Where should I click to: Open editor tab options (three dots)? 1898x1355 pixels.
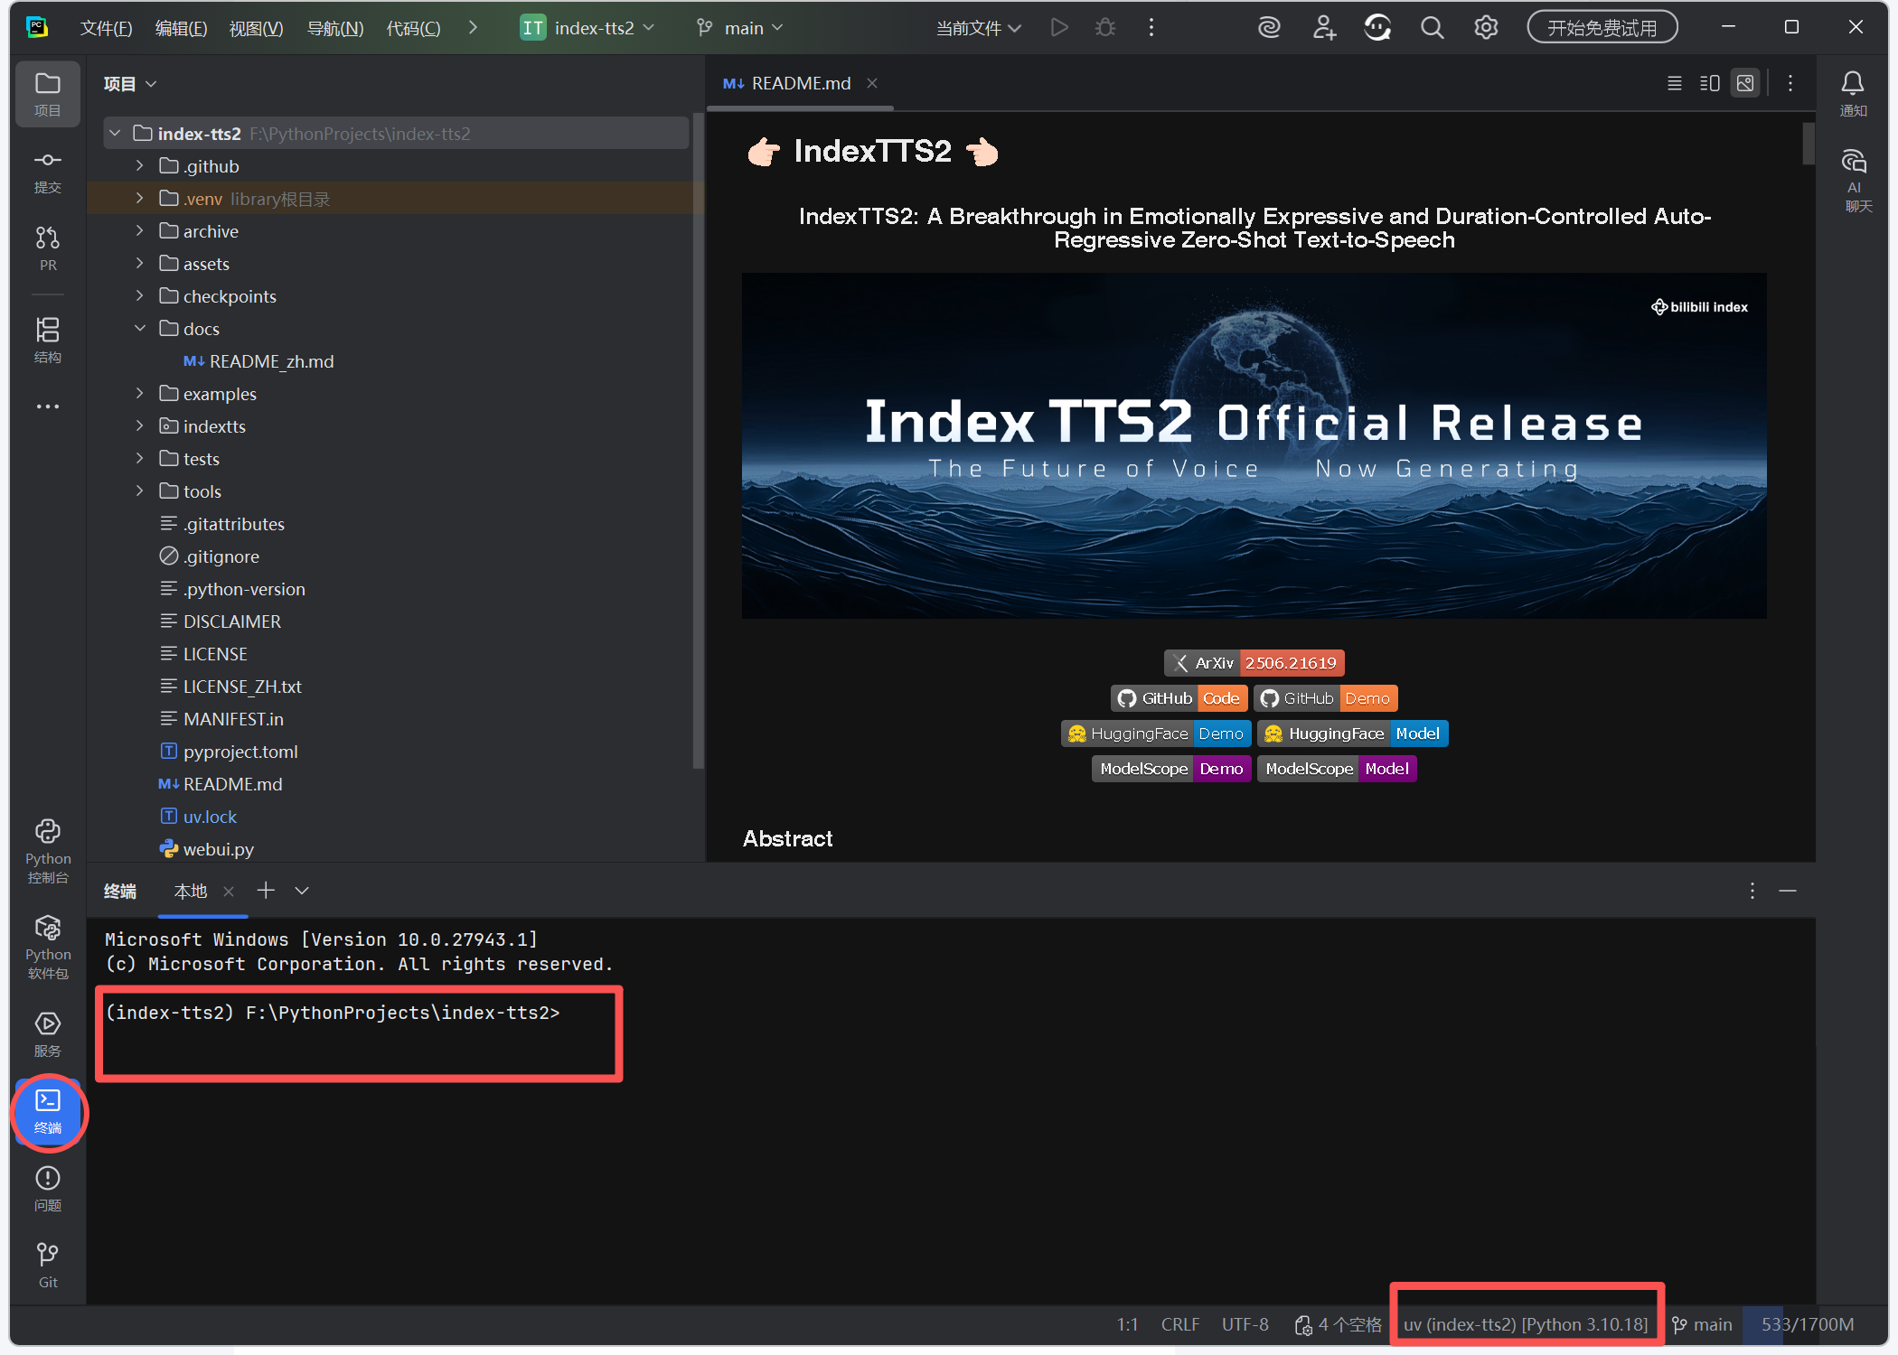(1790, 83)
